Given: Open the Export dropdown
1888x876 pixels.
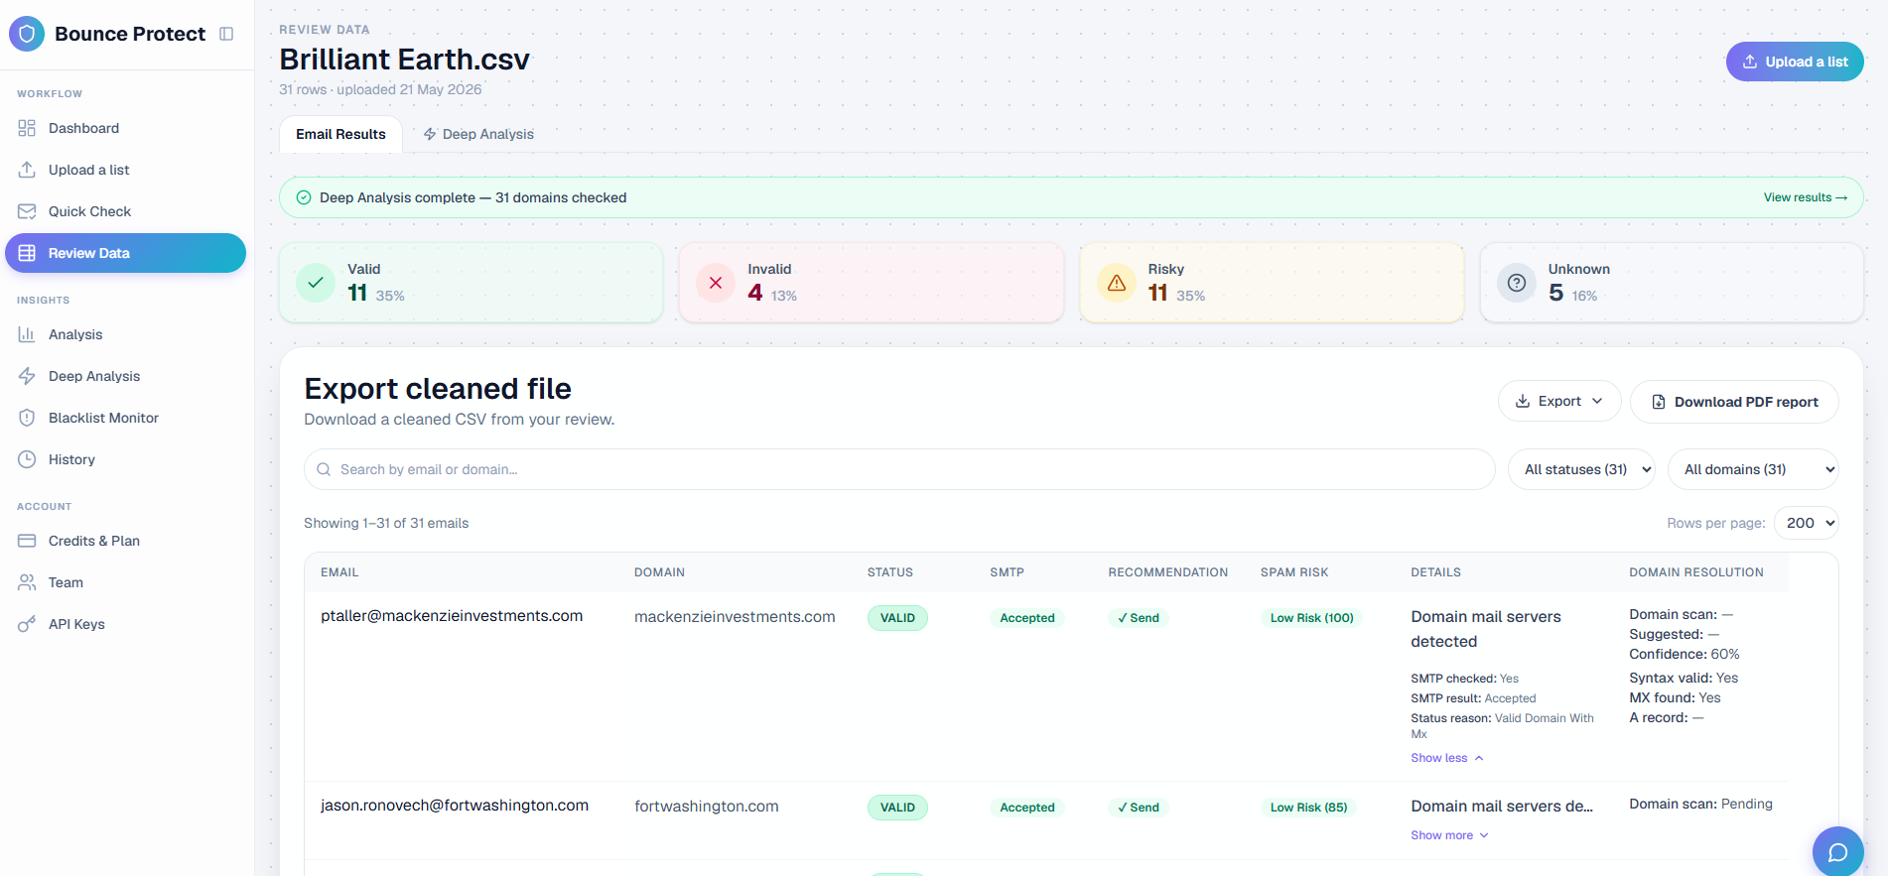Looking at the screenshot, I should (x=1559, y=402).
